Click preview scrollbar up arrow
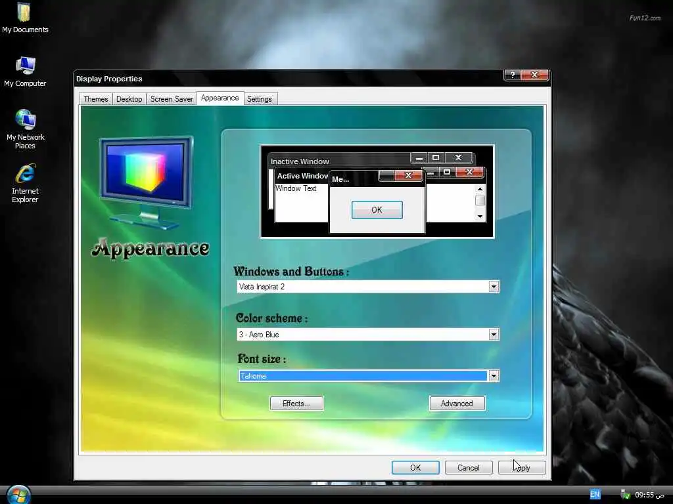This screenshot has height=504, width=673. (x=480, y=189)
